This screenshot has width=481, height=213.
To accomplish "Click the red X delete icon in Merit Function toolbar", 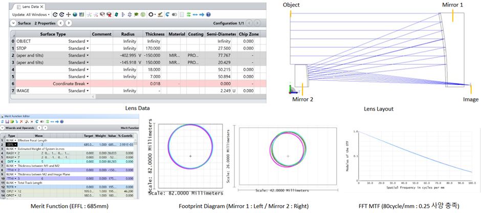I will (x=21, y=121).
